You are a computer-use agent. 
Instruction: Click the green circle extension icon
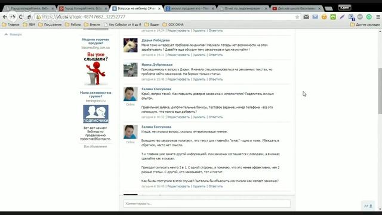pos(369,17)
